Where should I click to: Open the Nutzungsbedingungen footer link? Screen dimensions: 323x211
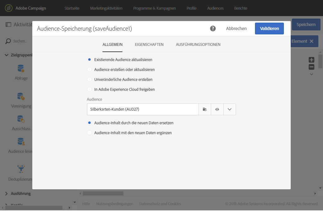115,204
